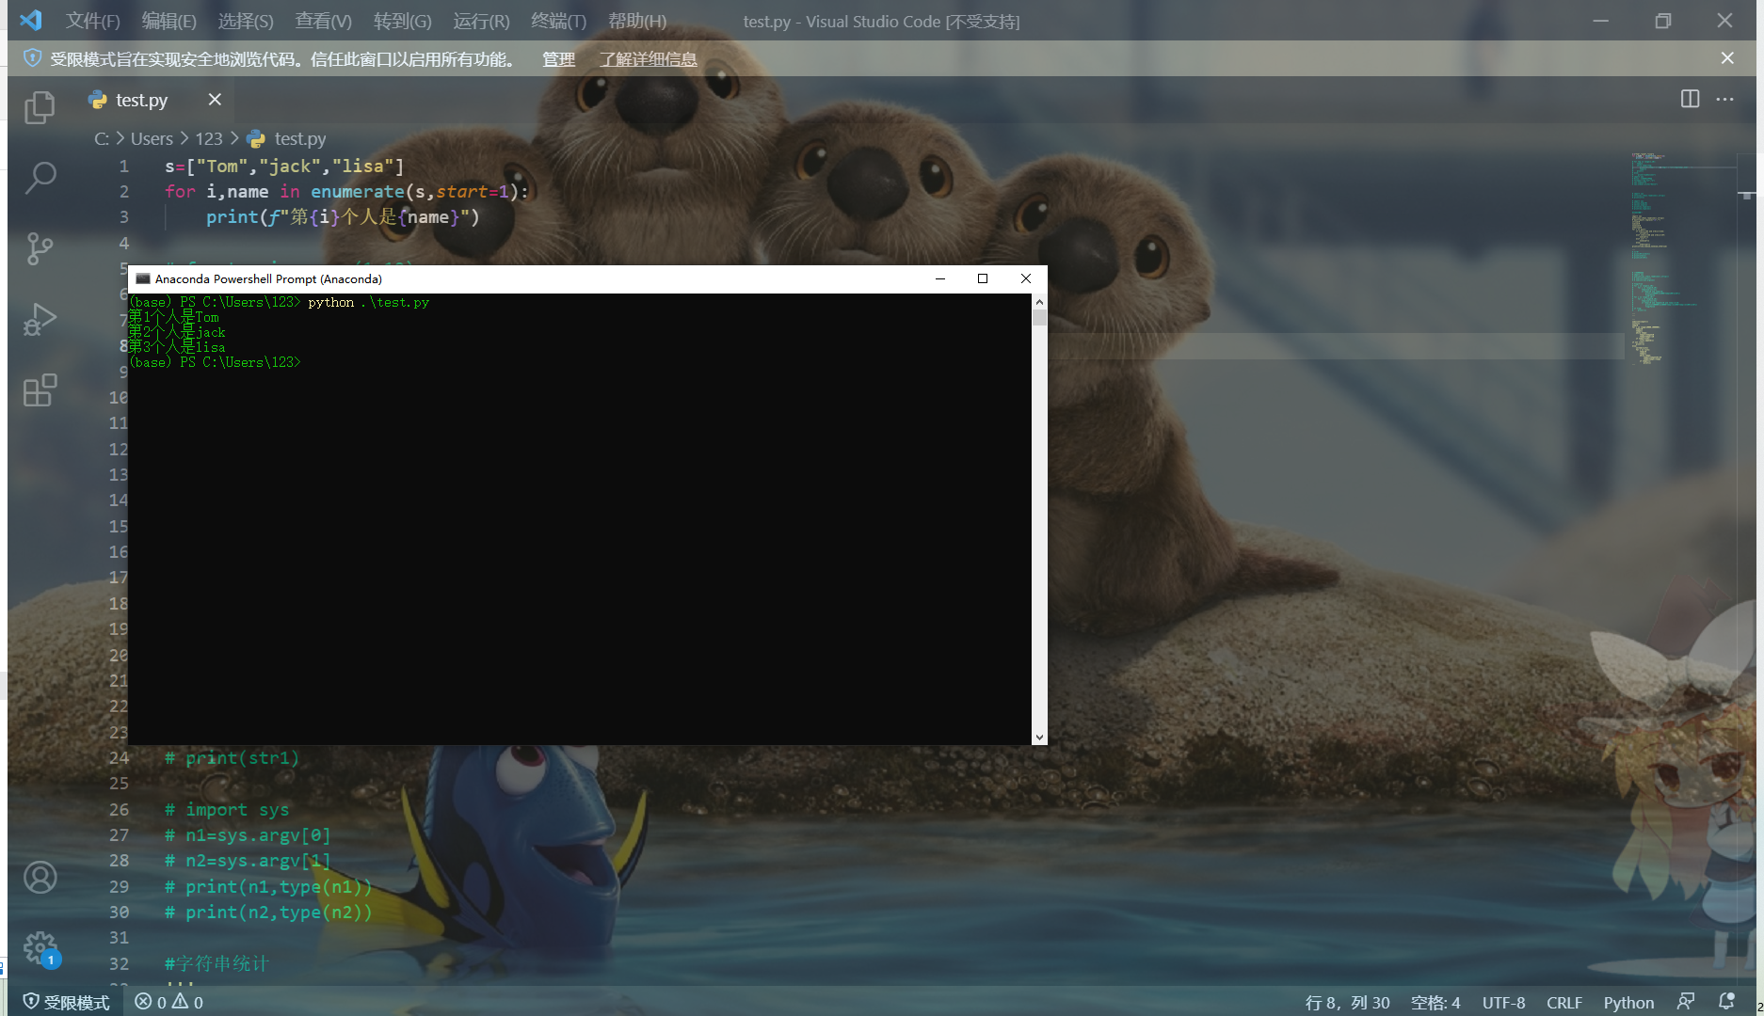Click breadcrumb segment 123
1764x1016 pixels.
[209, 138]
